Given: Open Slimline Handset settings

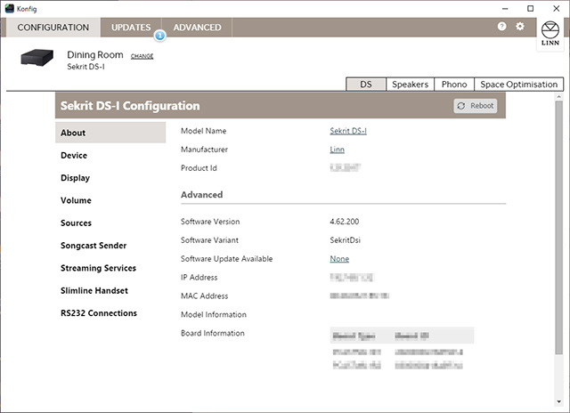Looking at the screenshot, I should coord(94,290).
